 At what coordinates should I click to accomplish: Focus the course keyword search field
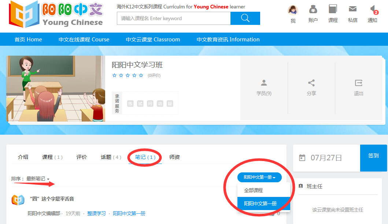174,18
